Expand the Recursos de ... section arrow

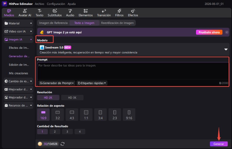click(31, 105)
